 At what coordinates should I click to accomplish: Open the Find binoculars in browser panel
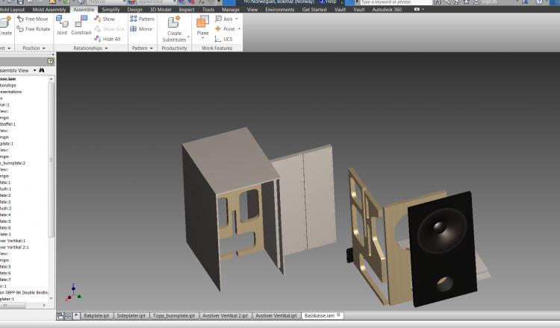pos(43,70)
